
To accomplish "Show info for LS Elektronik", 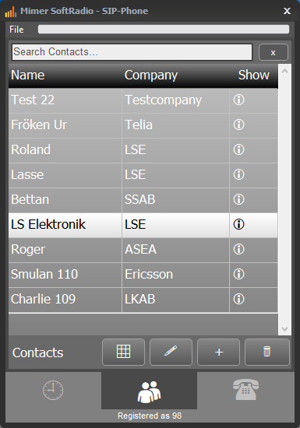I will pos(238,224).
